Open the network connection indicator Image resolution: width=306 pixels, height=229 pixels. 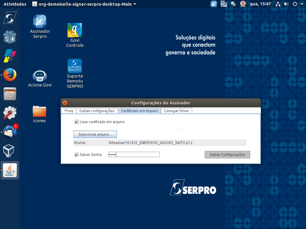(278, 4)
